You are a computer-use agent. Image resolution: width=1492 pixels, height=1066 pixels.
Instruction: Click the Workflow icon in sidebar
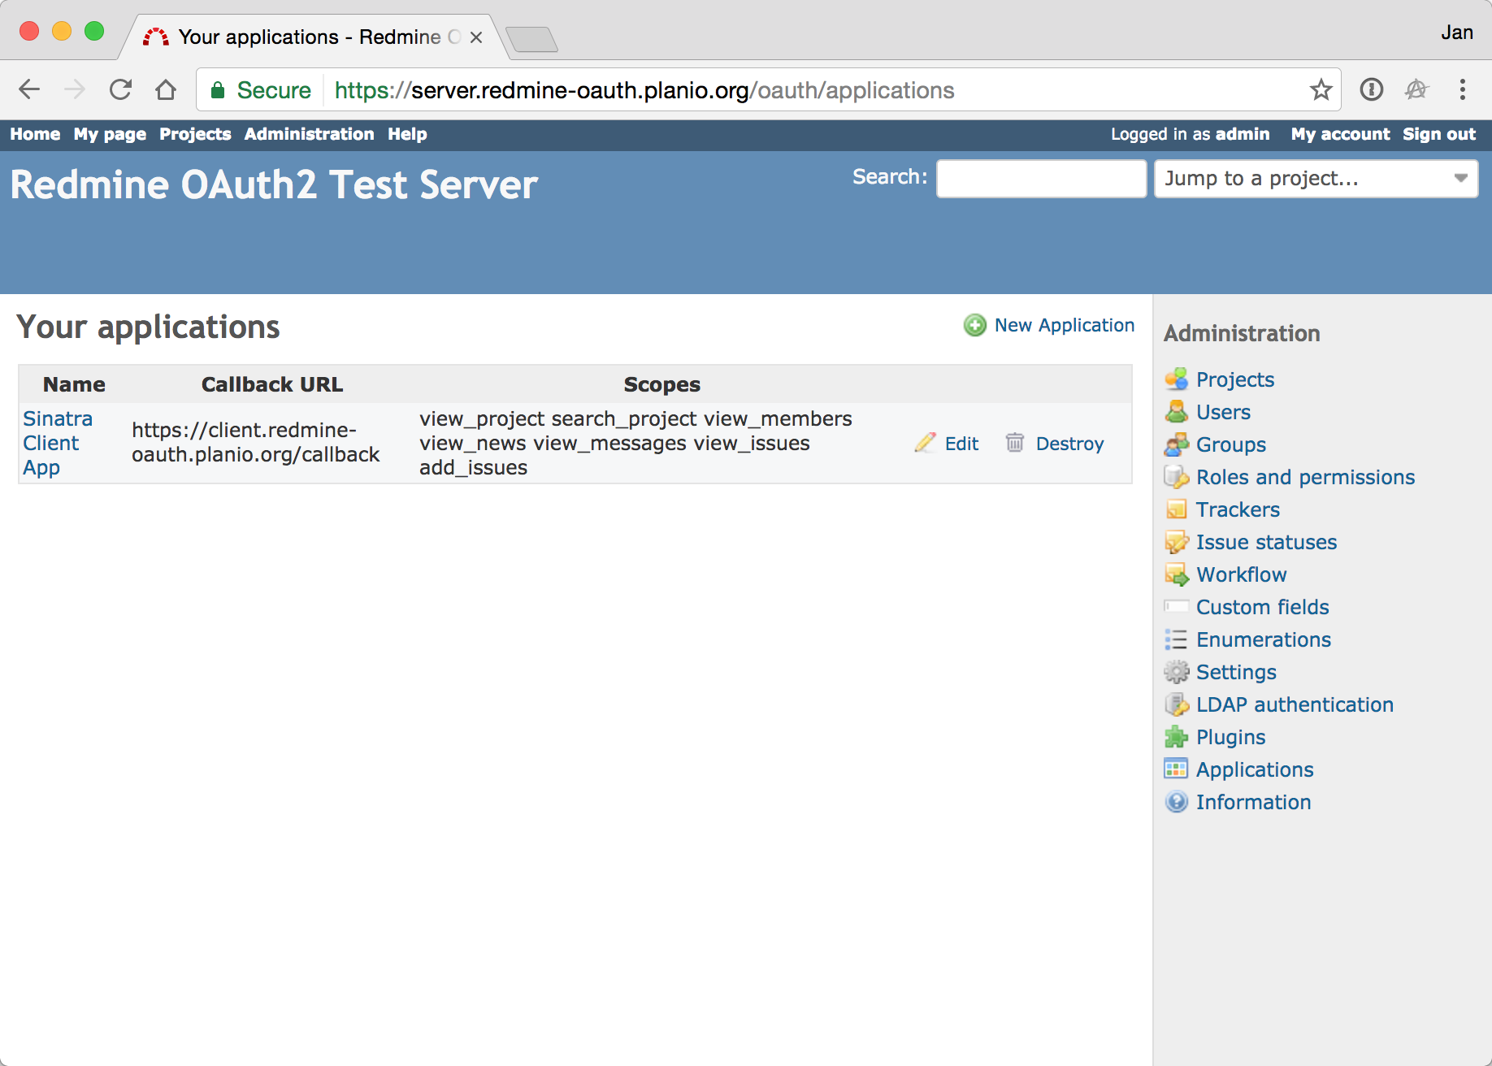tap(1176, 574)
